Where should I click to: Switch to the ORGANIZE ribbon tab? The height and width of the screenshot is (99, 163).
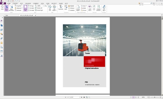[x=28, y=3]
